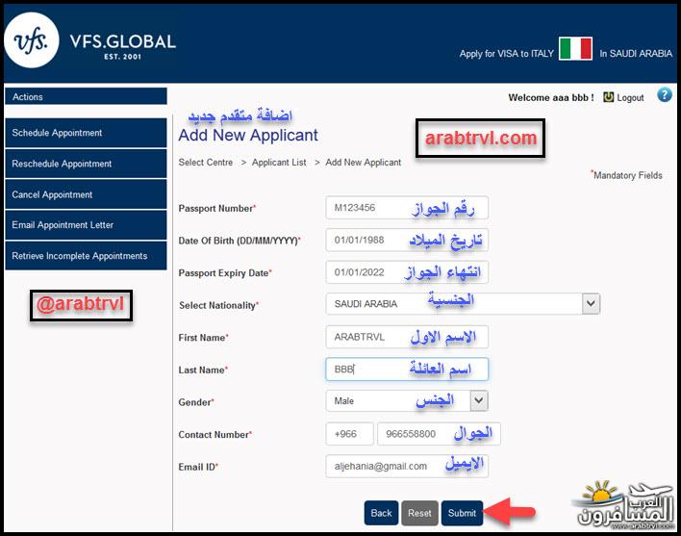Focus the Date Of Birth field
681x536 pixels.
pyautogui.click(x=406, y=240)
